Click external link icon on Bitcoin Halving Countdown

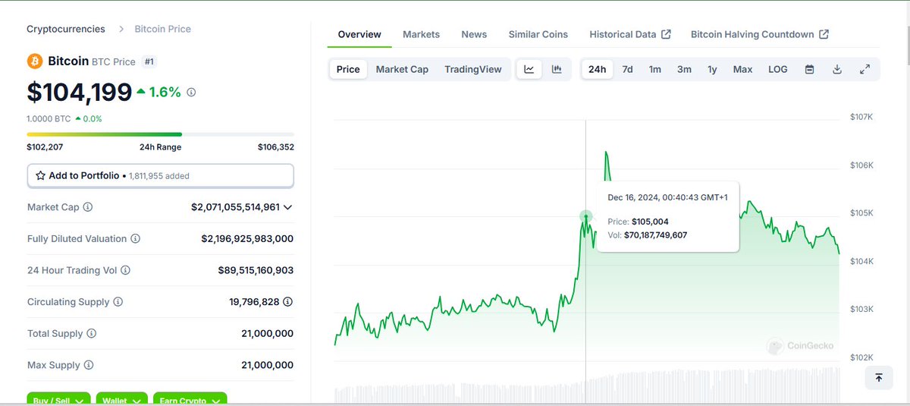pyautogui.click(x=824, y=34)
